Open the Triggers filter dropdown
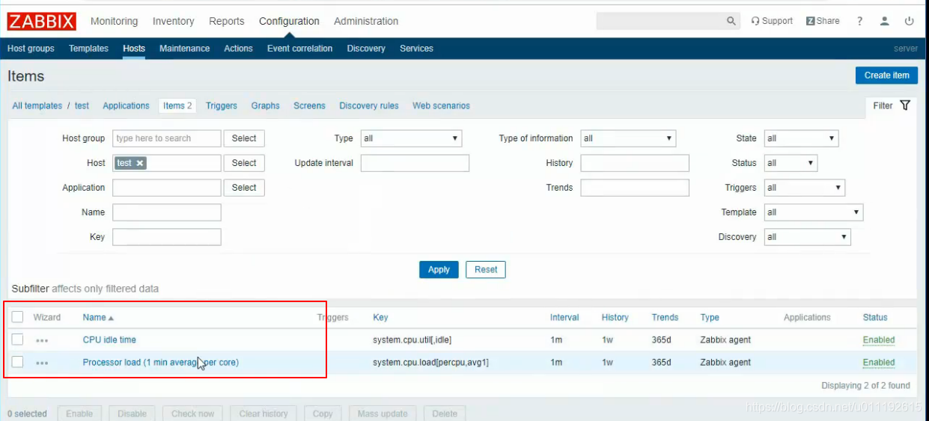The width and height of the screenshot is (929, 421). pyautogui.click(x=805, y=188)
